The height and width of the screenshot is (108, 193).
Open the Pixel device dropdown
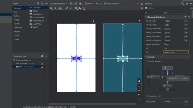[x=89, y=4]
